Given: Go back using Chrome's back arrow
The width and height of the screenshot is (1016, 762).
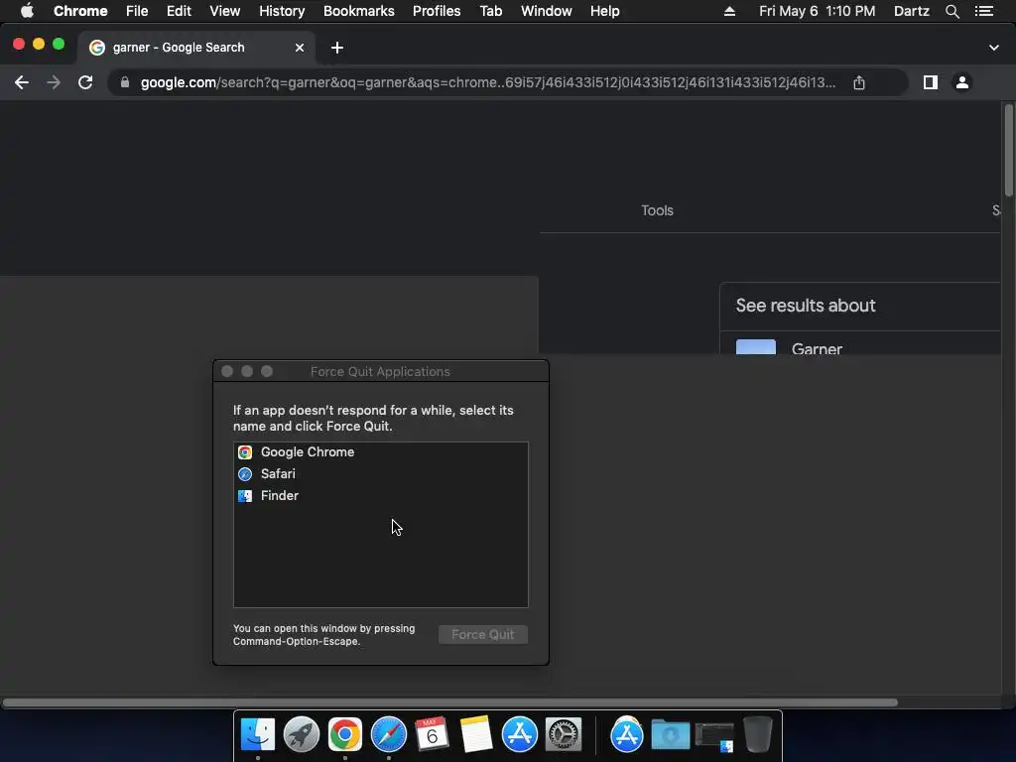Looking at the screenshot, I should tap(22, 82).
